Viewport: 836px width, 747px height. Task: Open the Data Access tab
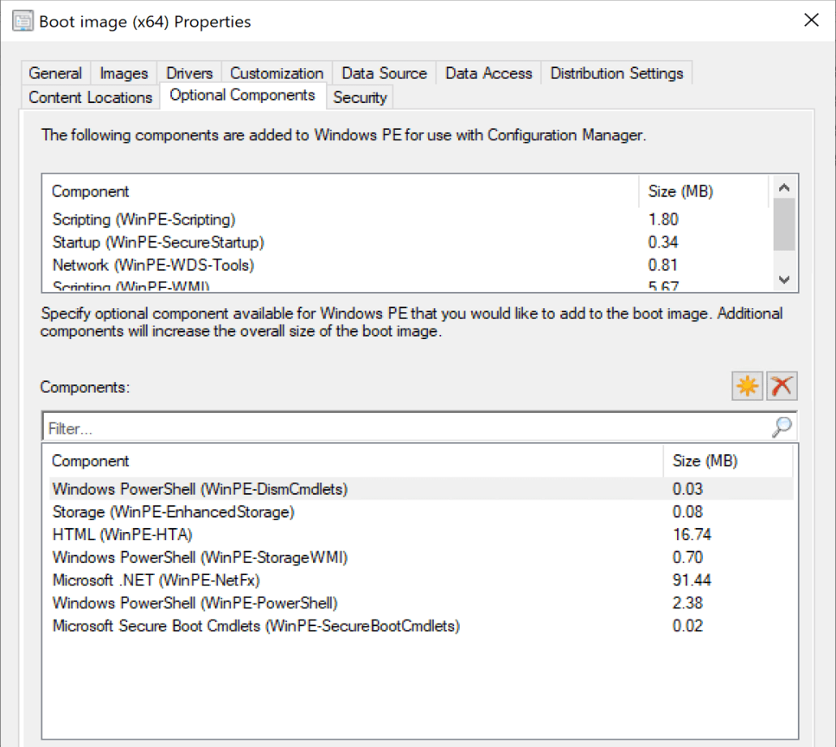click(x=487, y=72)
